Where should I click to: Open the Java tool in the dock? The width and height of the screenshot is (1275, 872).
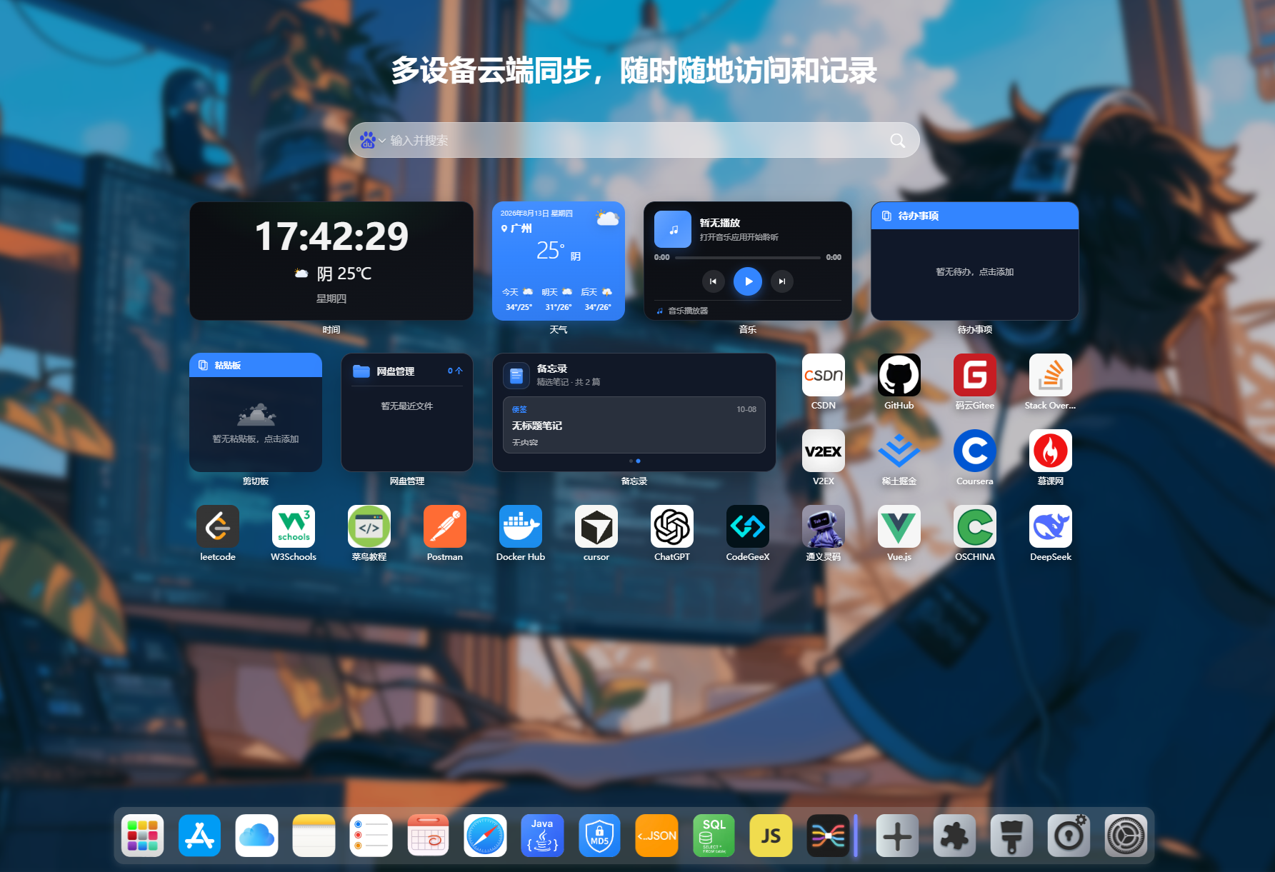pos(542,836)
